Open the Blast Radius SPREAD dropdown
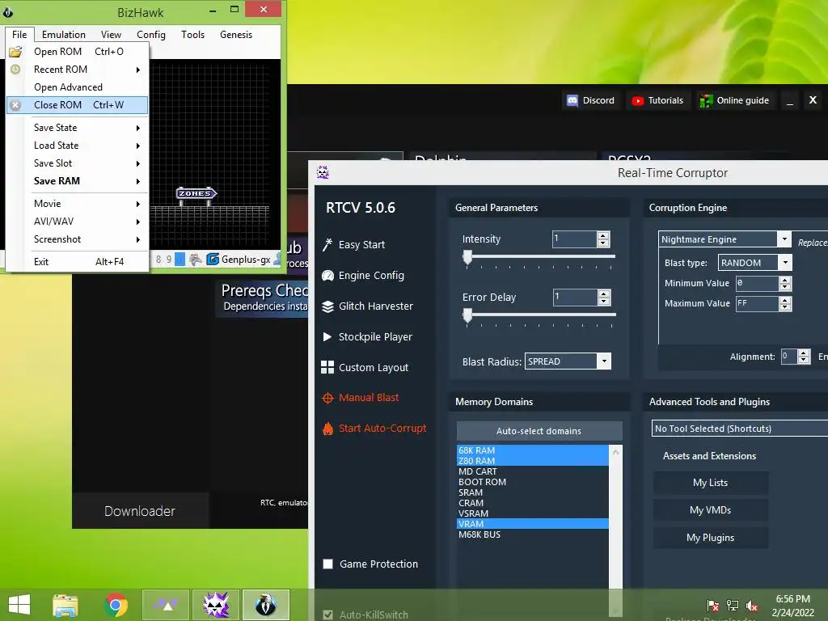828x621 pixels. pyautogui.click(x=604, y=361)
